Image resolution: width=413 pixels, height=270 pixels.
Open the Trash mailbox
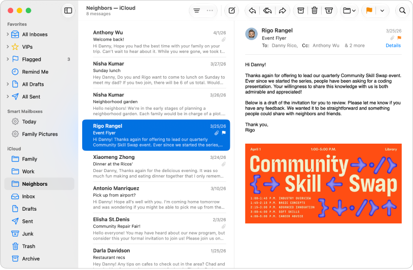point(40,246)
